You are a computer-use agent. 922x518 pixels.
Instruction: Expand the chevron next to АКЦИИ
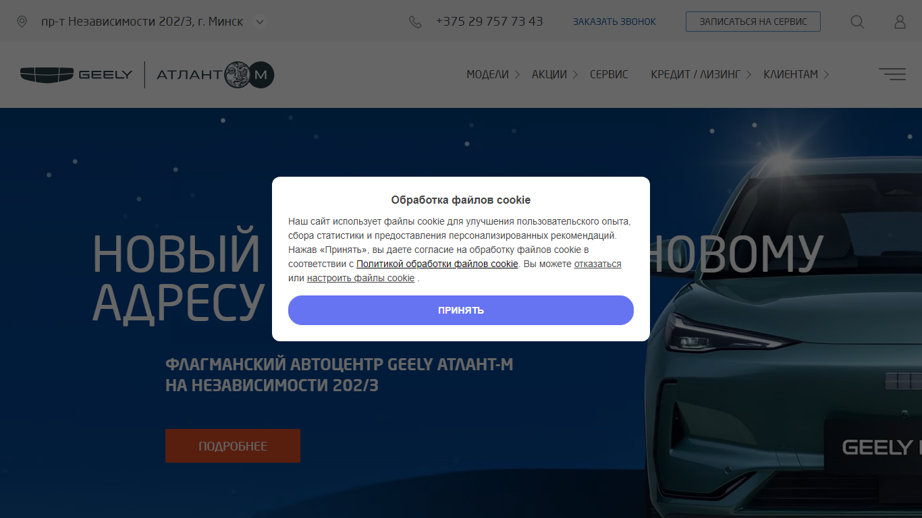tap(575, 75)
